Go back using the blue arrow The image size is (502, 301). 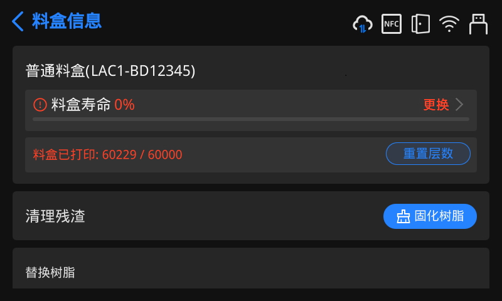18,21
